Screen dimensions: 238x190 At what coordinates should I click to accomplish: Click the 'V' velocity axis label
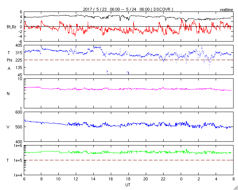[8, 127]
